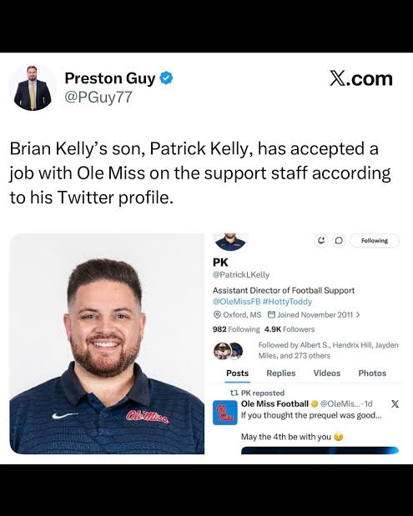Turn on notifications bell for PK
Screen dimensions: 413x516
[x=321, y=241]
